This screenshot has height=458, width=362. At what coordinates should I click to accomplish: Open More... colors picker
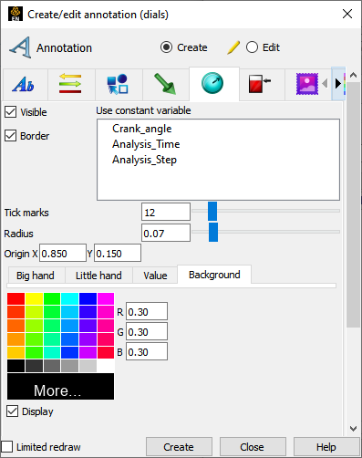[60, 386]
